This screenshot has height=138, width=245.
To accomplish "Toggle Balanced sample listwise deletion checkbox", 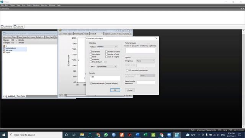I will coord(91,84).
